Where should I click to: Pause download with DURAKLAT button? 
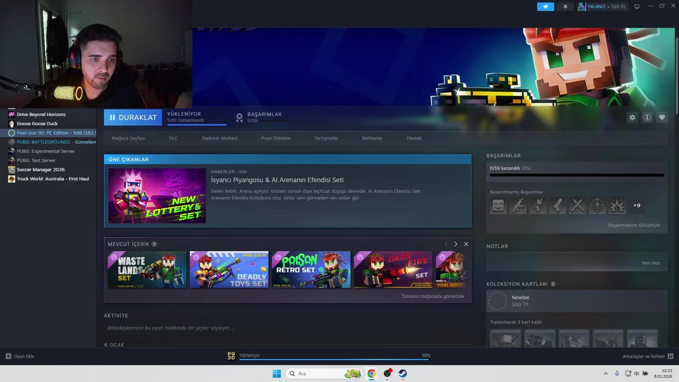133,117
